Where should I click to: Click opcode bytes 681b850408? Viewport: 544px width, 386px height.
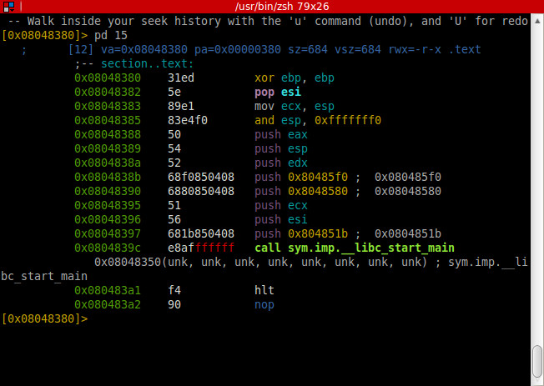point(201,234)
